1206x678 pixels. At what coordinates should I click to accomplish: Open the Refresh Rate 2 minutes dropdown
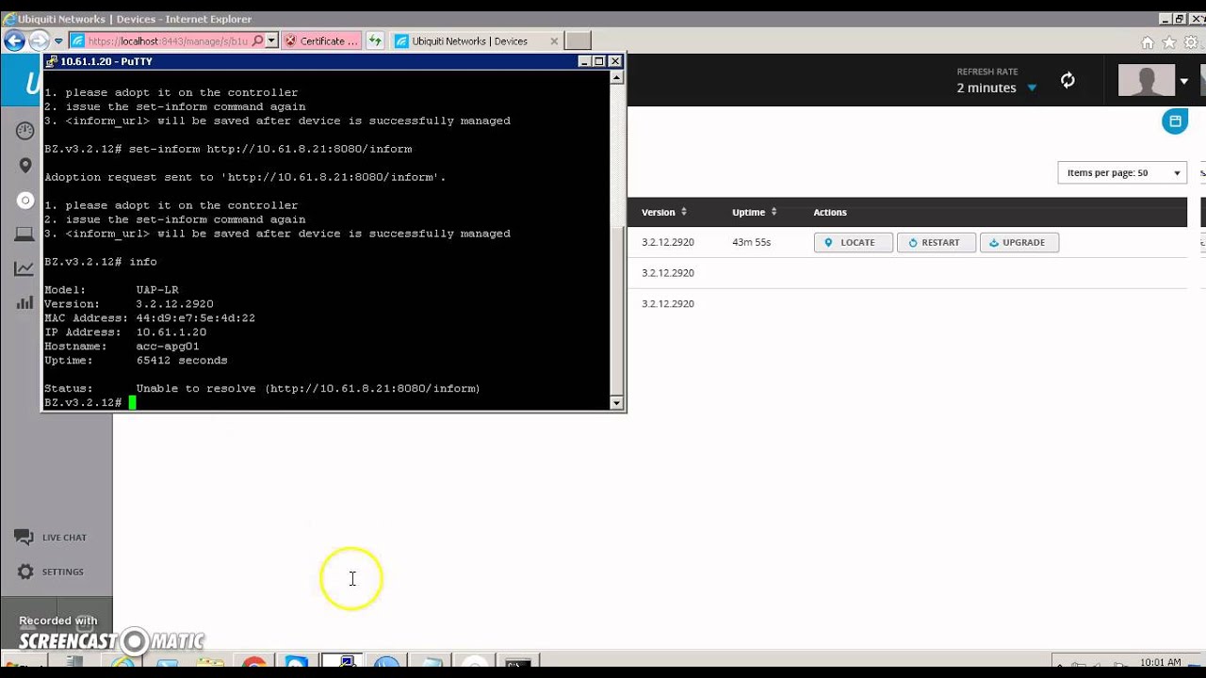(x=997, y=88)
